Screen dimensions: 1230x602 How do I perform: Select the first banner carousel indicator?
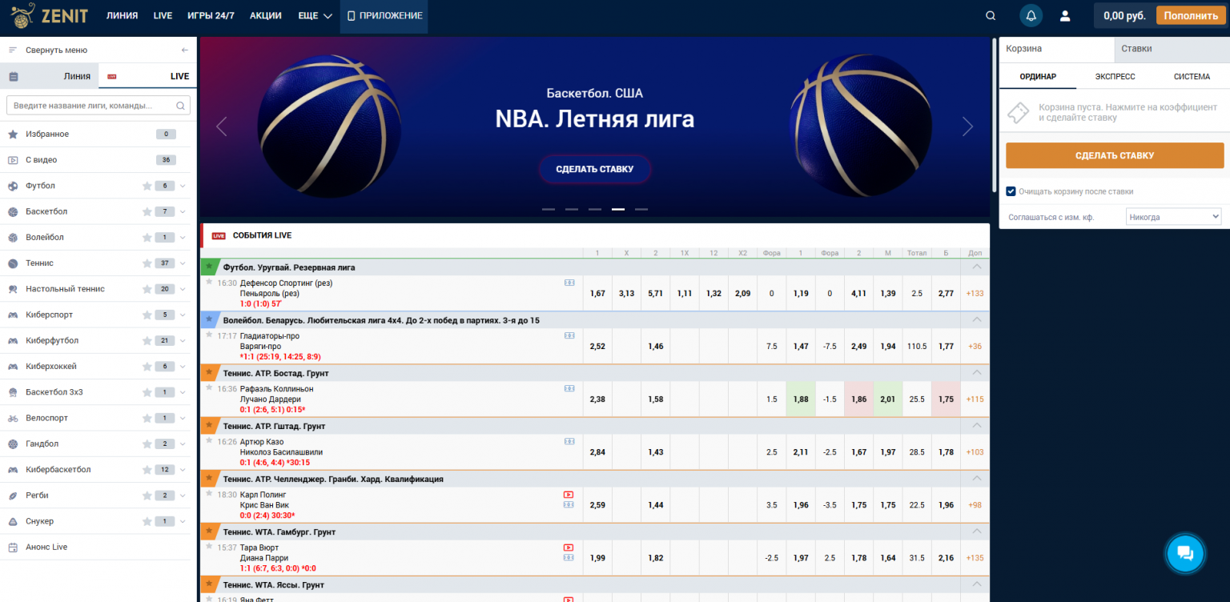click(x=548, y=209)
